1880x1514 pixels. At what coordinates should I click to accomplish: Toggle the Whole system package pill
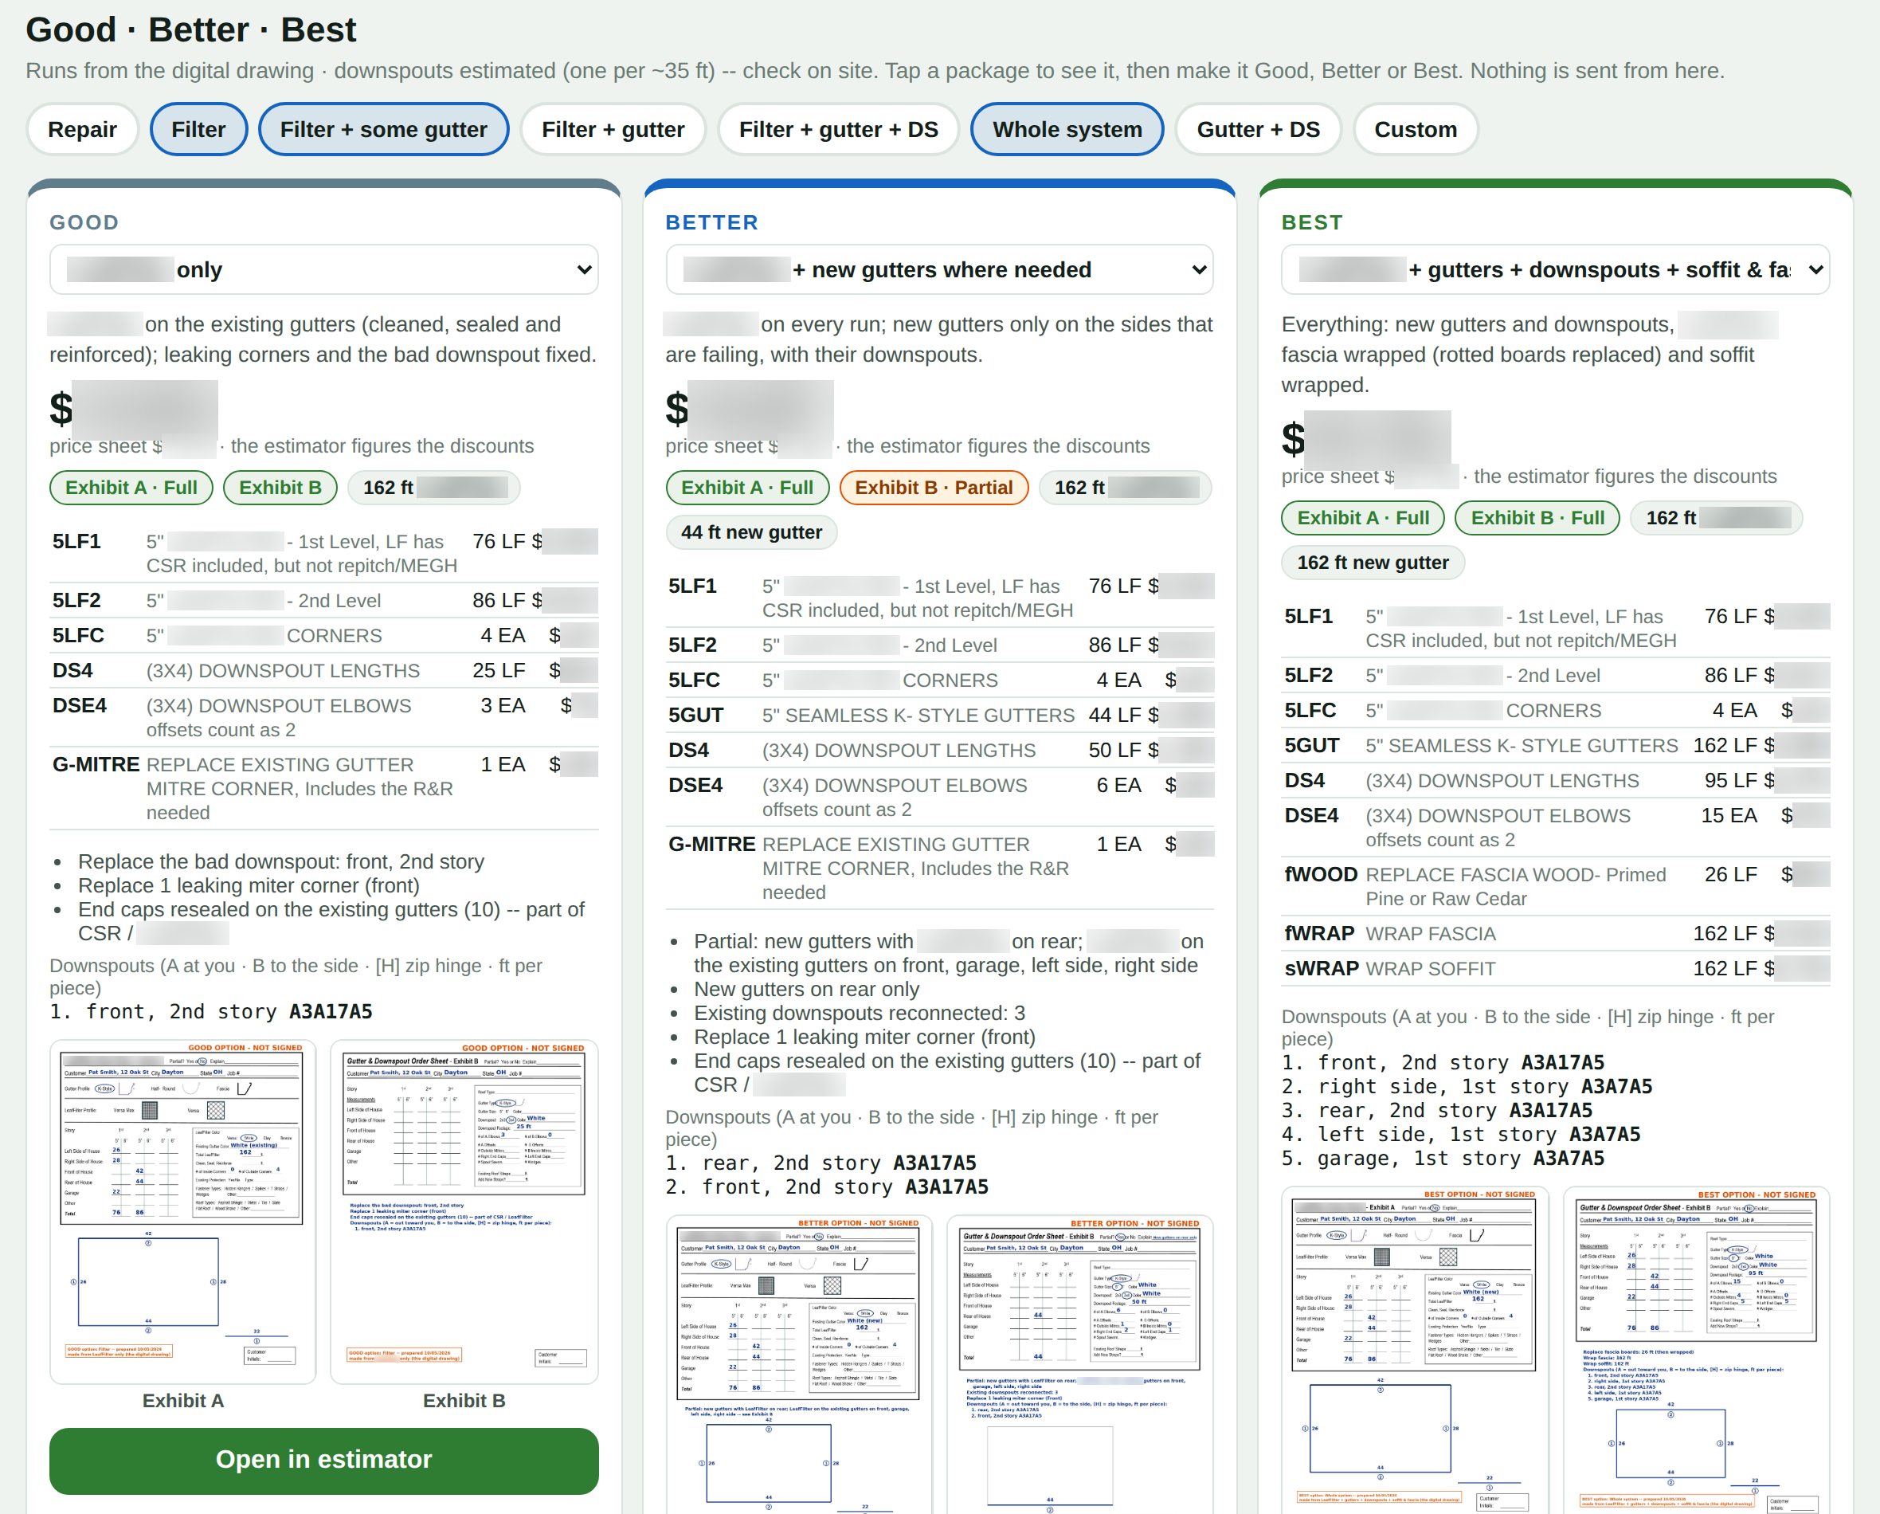(x=1067, y=129)
